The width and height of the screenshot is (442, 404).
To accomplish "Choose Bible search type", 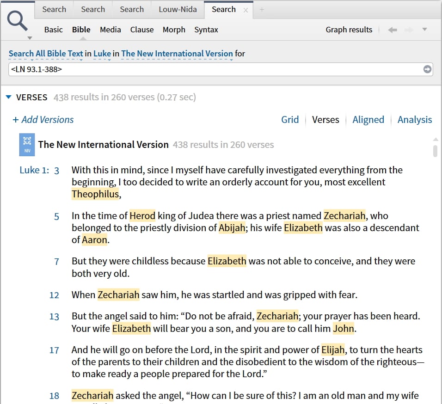I will 81,30.
